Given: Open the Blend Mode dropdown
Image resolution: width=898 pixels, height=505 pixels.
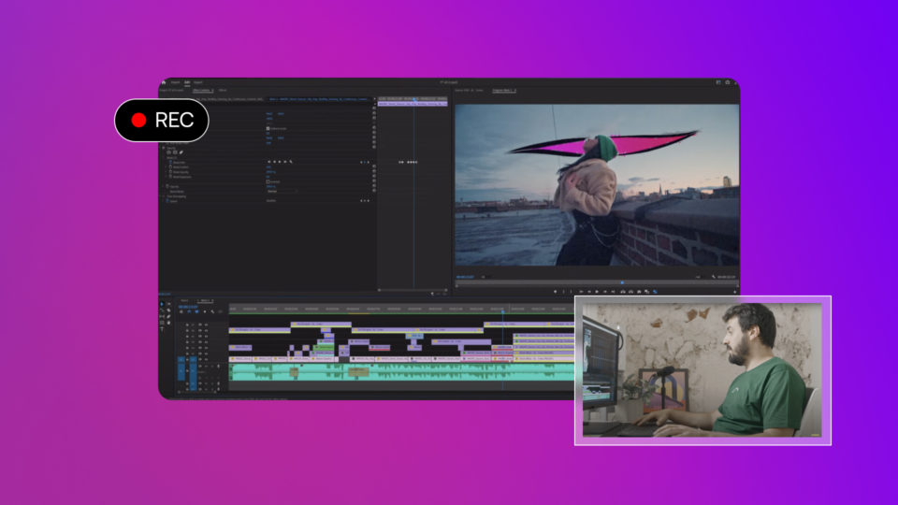Looking at the screenshot, I should [282, 191].
